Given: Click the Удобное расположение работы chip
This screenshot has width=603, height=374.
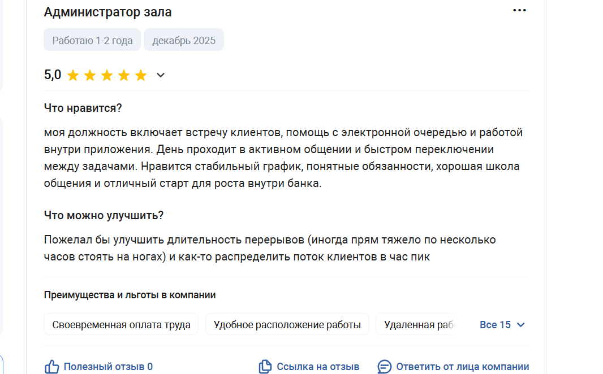Looking at the screenshot, I should [x=287, y=324].
